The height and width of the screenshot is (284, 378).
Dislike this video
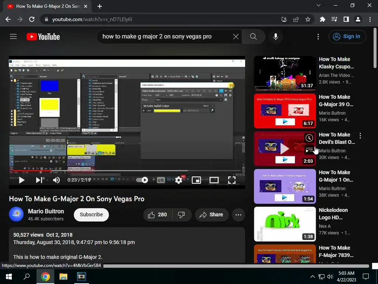[x=181, y=215]
